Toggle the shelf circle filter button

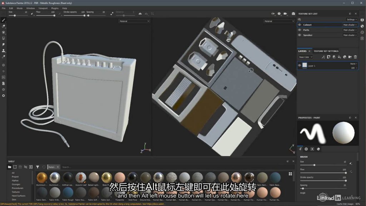[x=44, y=167]
